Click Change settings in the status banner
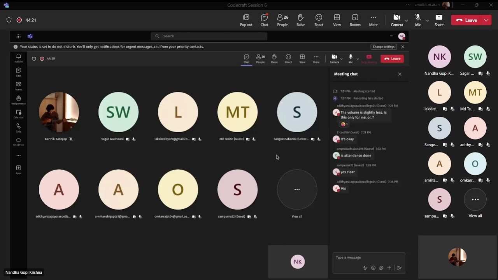 (384, 47)
